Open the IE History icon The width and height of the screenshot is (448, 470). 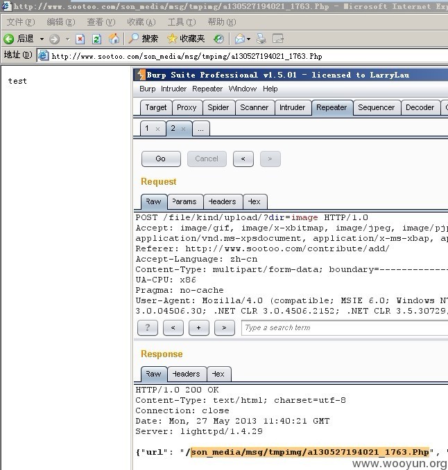click(218, 39)
